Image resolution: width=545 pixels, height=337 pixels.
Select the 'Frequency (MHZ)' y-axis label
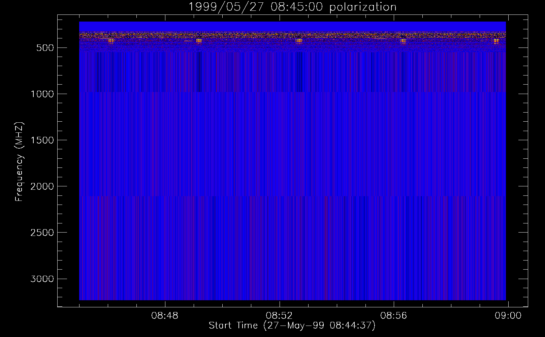click(19, 161)
